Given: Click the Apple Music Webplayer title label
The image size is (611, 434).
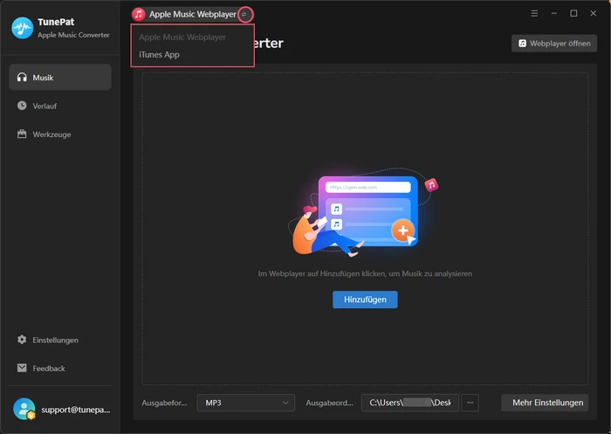Looking at the screenshot, I should [193, 15].
